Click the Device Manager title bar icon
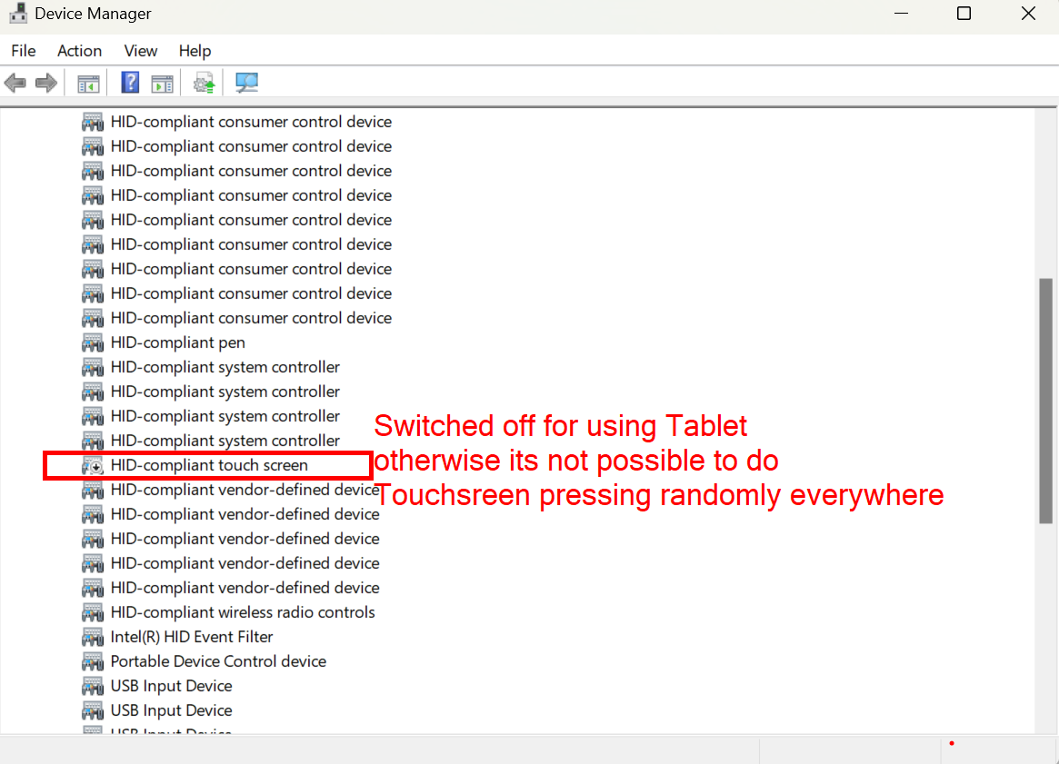Image resolution: width=1059 pixels, height=764 pixels. click(x=18, y=14)
